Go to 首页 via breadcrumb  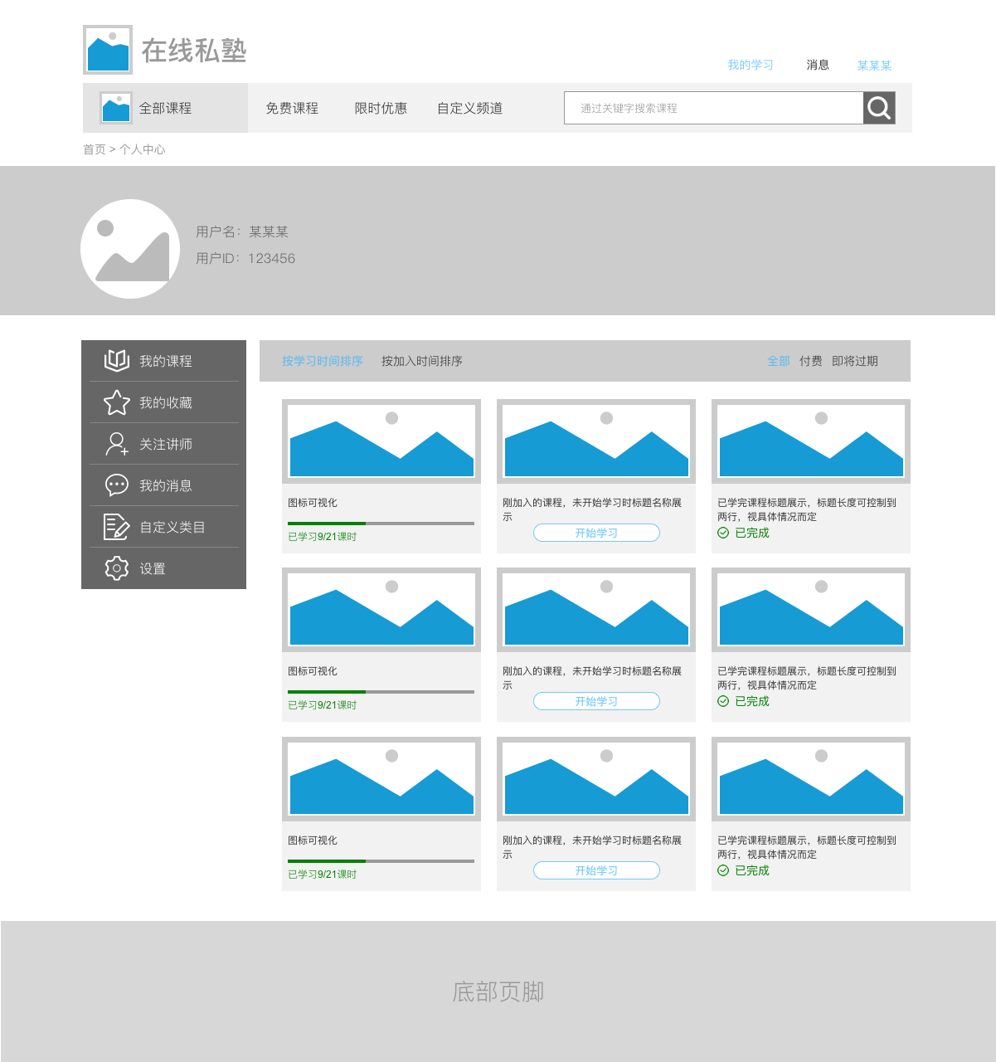point(95,149)
